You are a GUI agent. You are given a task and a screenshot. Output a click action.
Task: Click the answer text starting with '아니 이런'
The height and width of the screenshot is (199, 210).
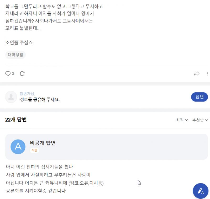tap(39, 167)
